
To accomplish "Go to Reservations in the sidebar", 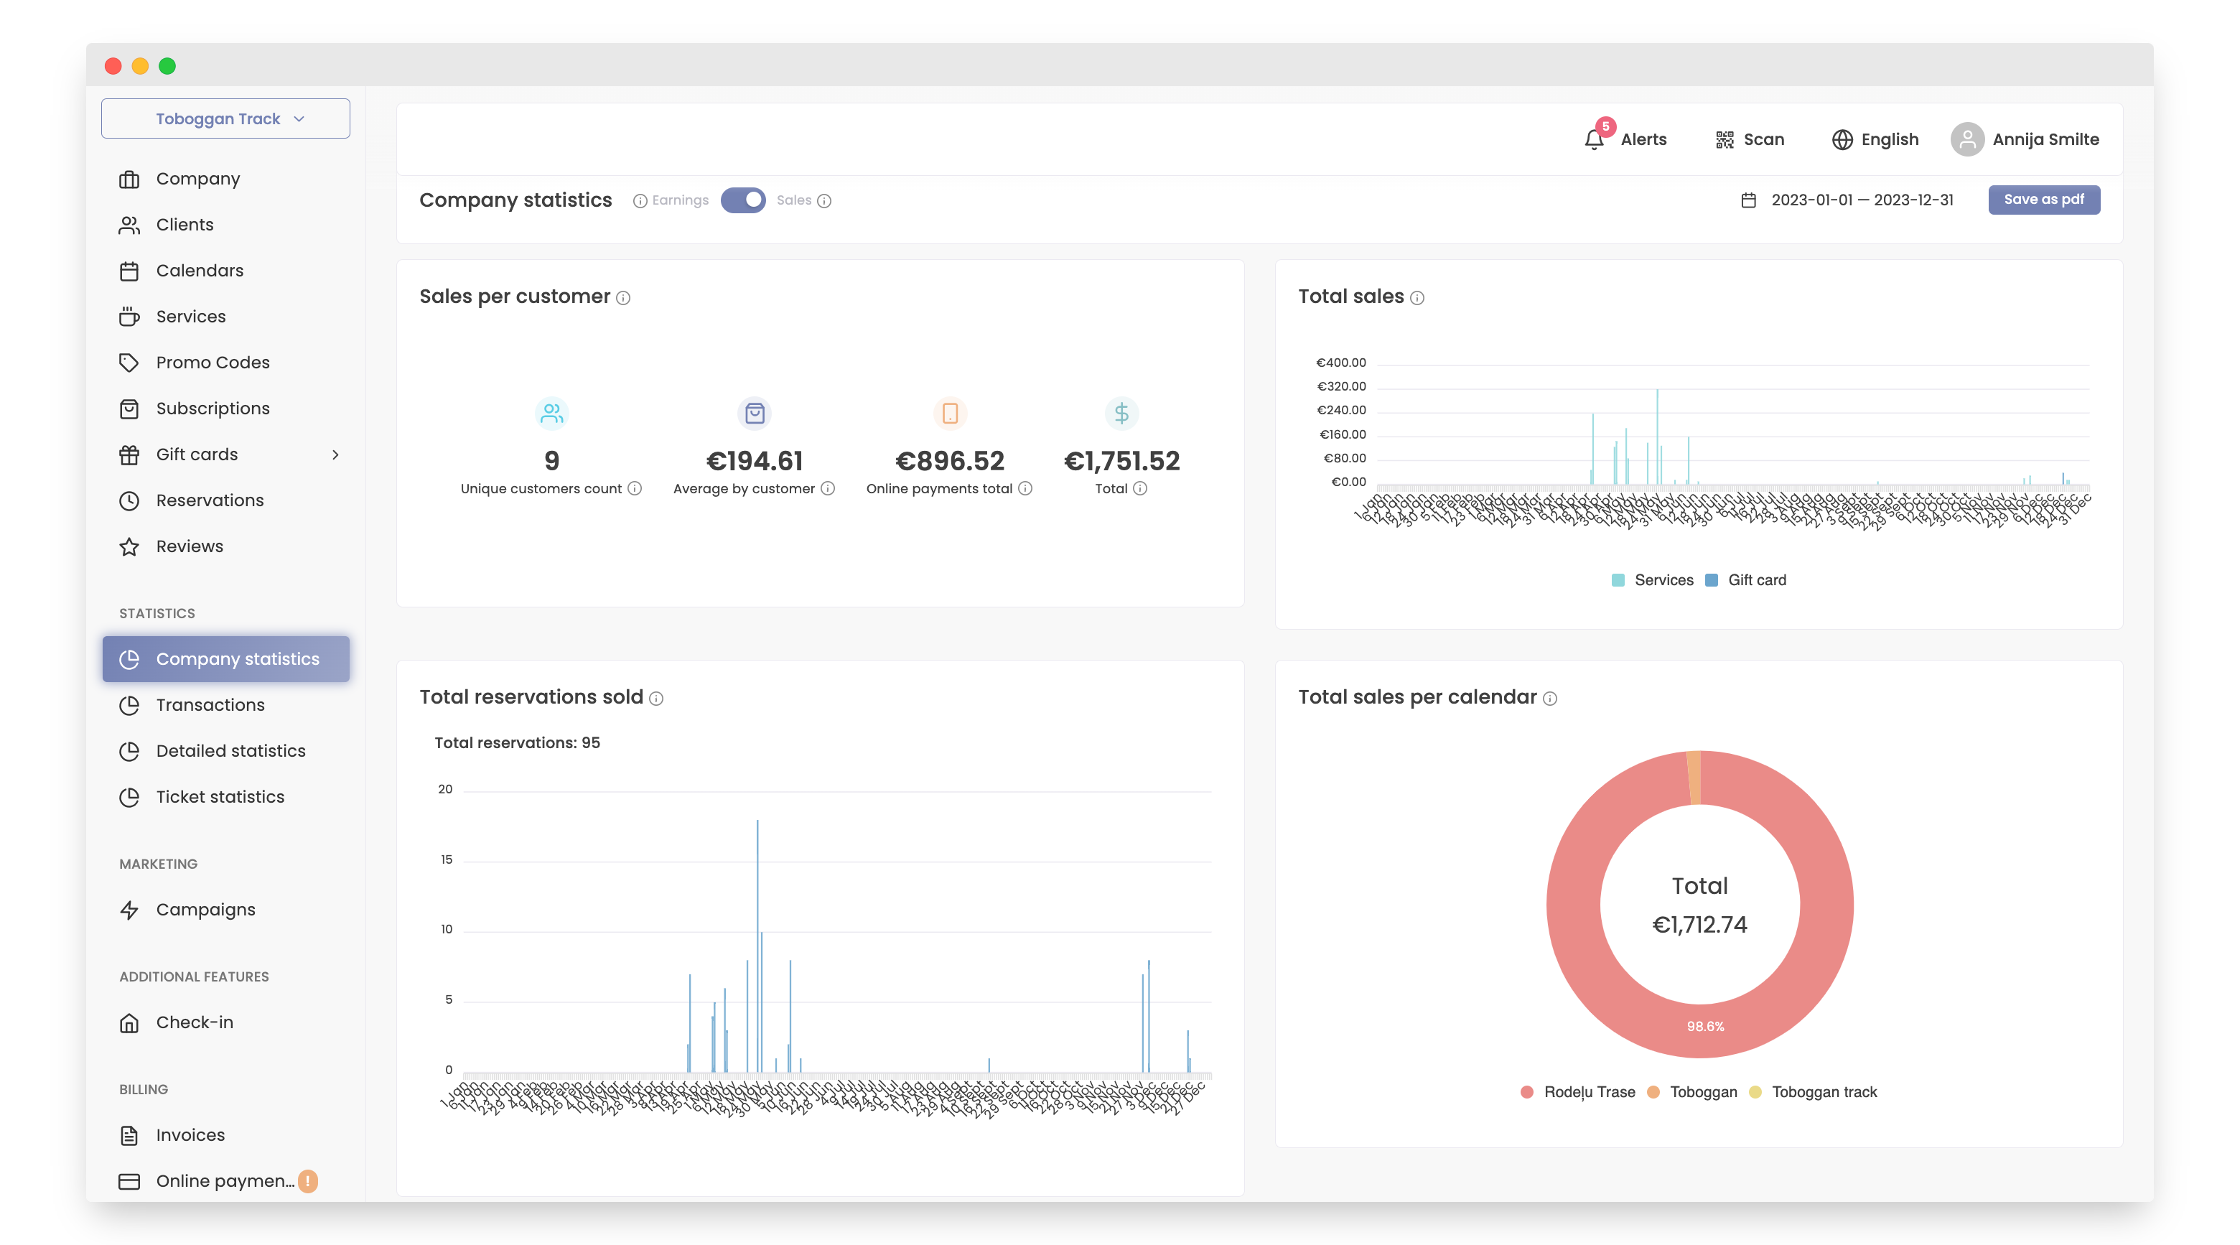I will [x=210, y=500].
